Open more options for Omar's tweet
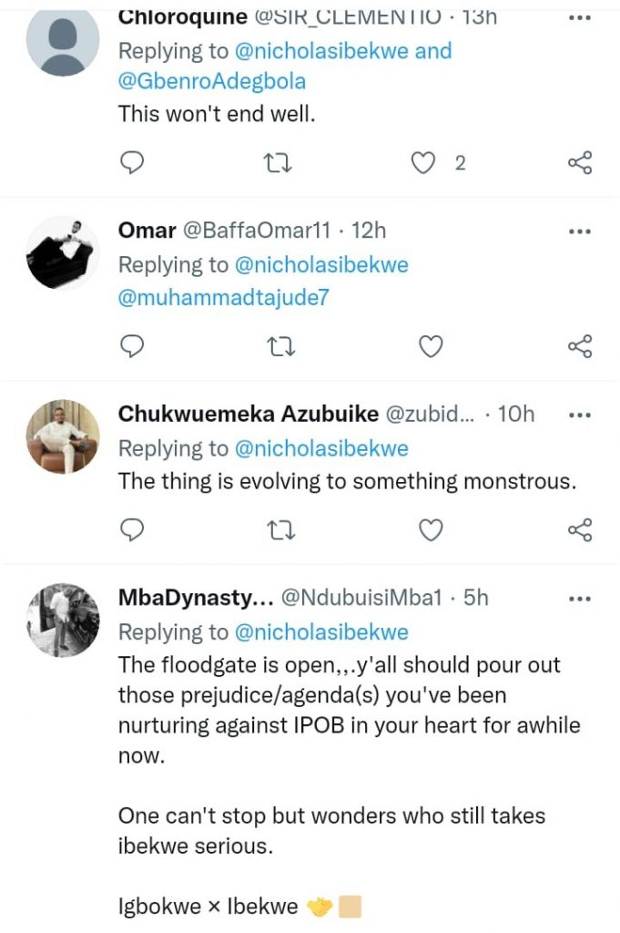Image resolution: width=620 pixels, height=933 pixels. pyautogui.click(x=579, y=231)
